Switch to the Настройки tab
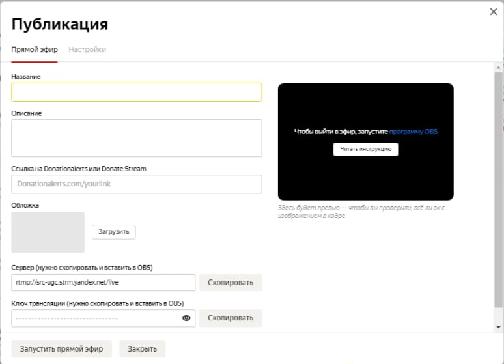Screen dimensions: 504x364 [87, 49]
